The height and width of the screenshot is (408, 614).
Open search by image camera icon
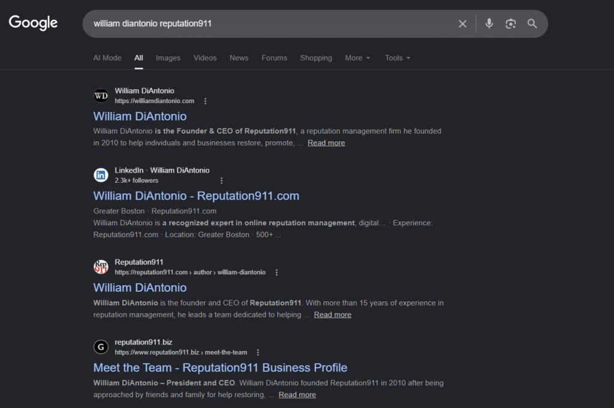point(511,24)
